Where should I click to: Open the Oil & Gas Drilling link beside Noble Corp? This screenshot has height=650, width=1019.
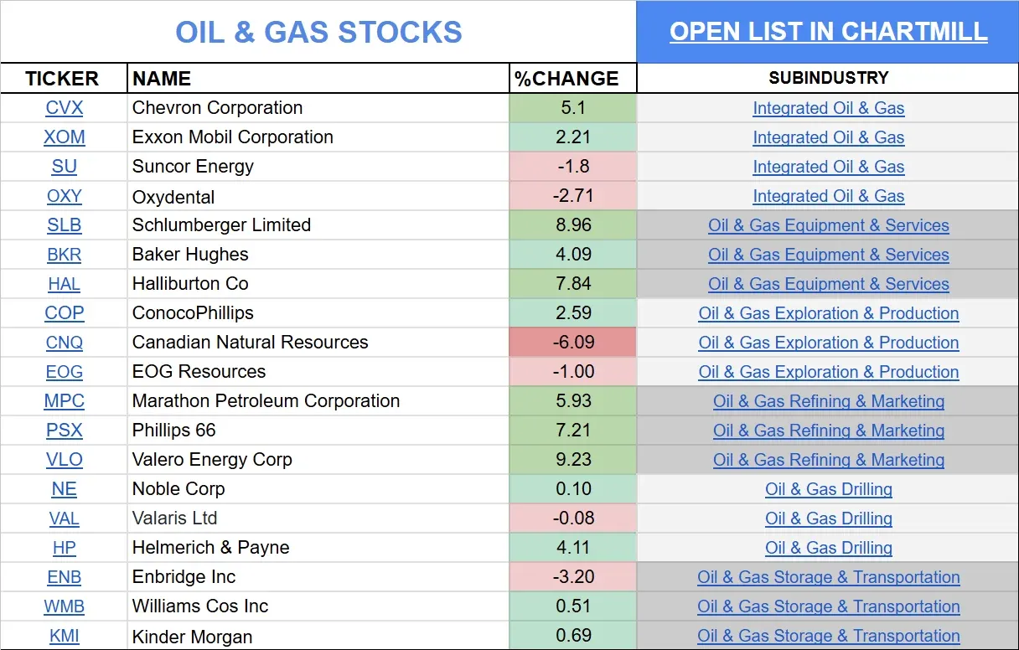pyautogui.click(x=828, y=489)
